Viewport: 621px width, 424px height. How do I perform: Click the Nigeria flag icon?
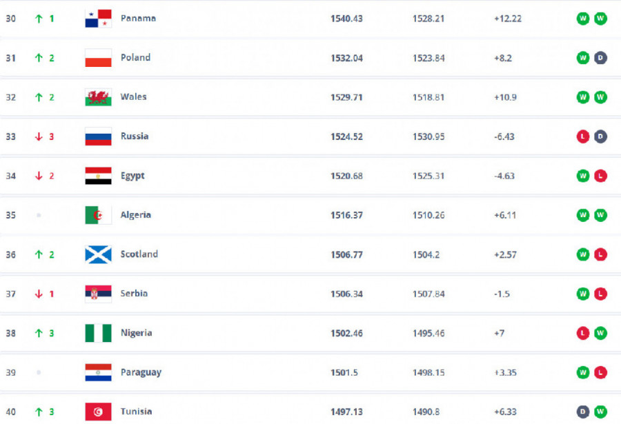98,333
